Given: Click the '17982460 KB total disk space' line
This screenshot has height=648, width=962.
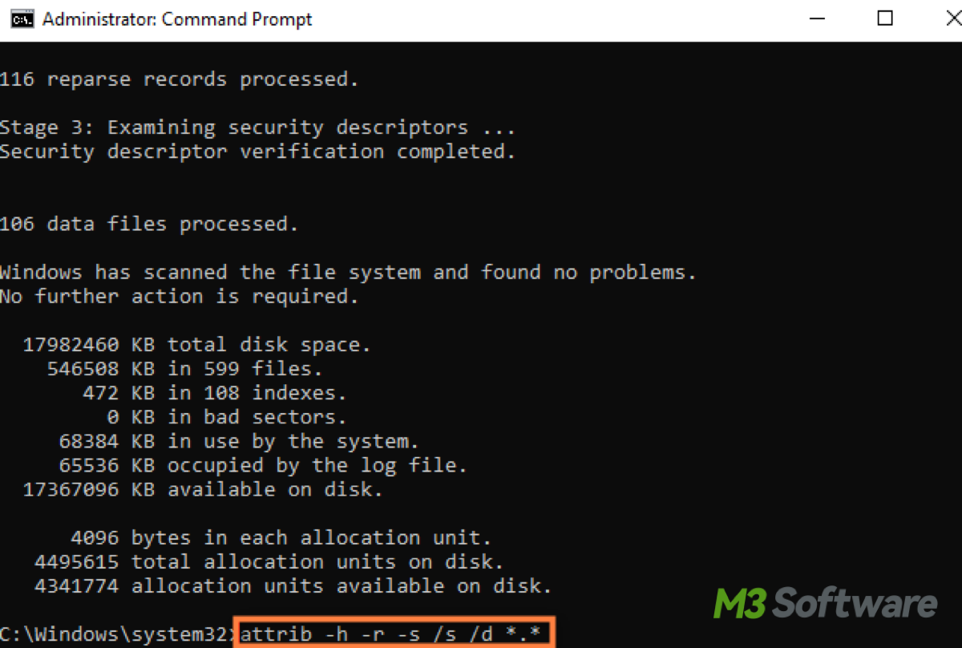Looking at the screenshot, I should [x=197, y=345].
